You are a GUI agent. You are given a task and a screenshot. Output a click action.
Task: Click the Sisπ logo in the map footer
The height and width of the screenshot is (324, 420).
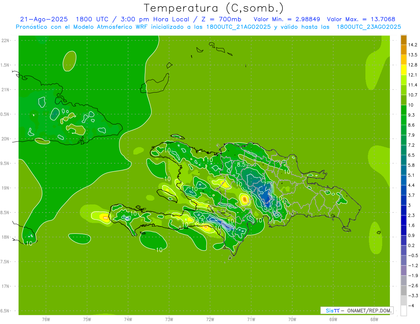click(332, 310)
